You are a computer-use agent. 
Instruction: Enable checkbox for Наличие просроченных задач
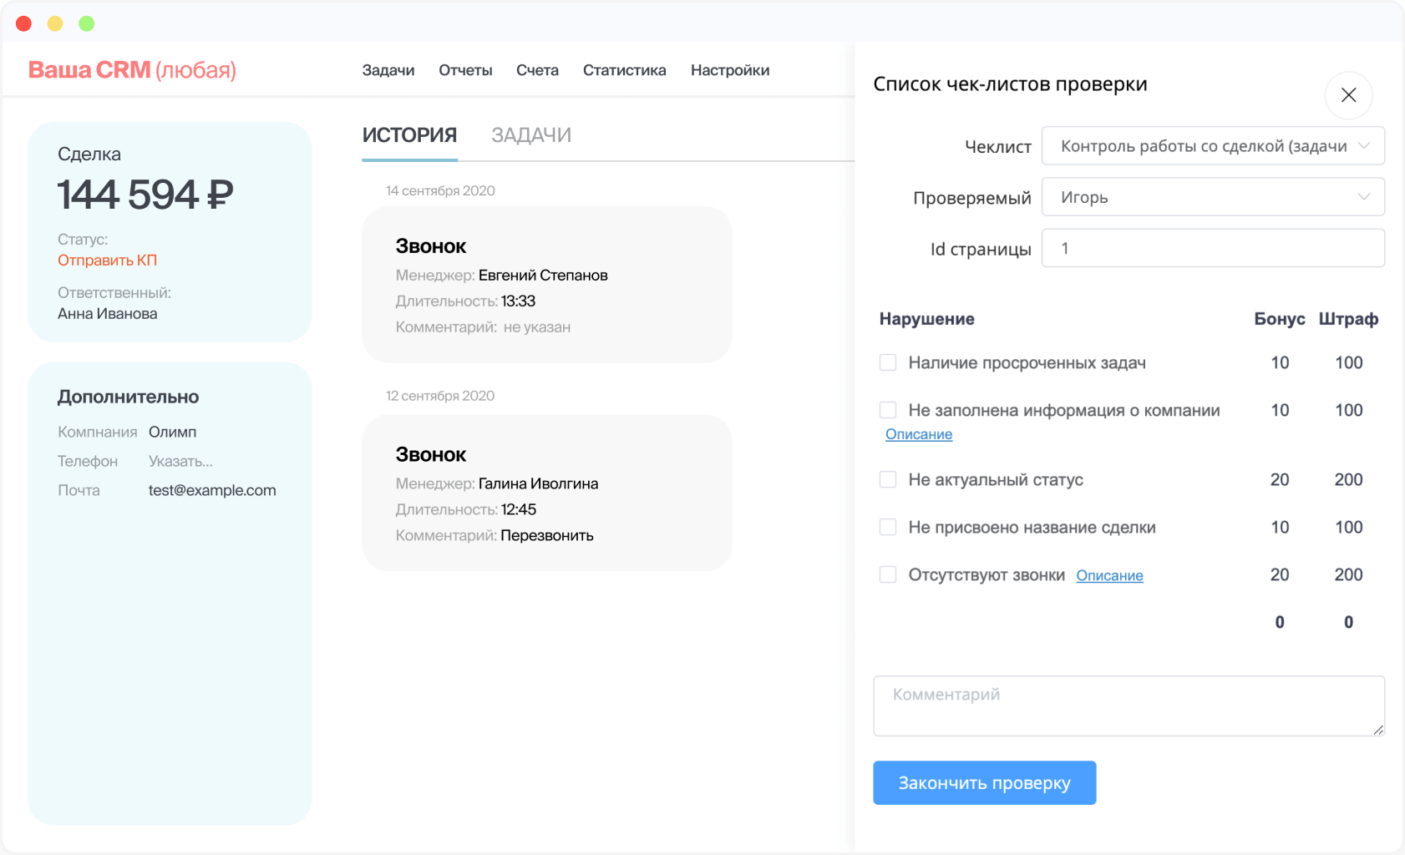coord(887,362)
